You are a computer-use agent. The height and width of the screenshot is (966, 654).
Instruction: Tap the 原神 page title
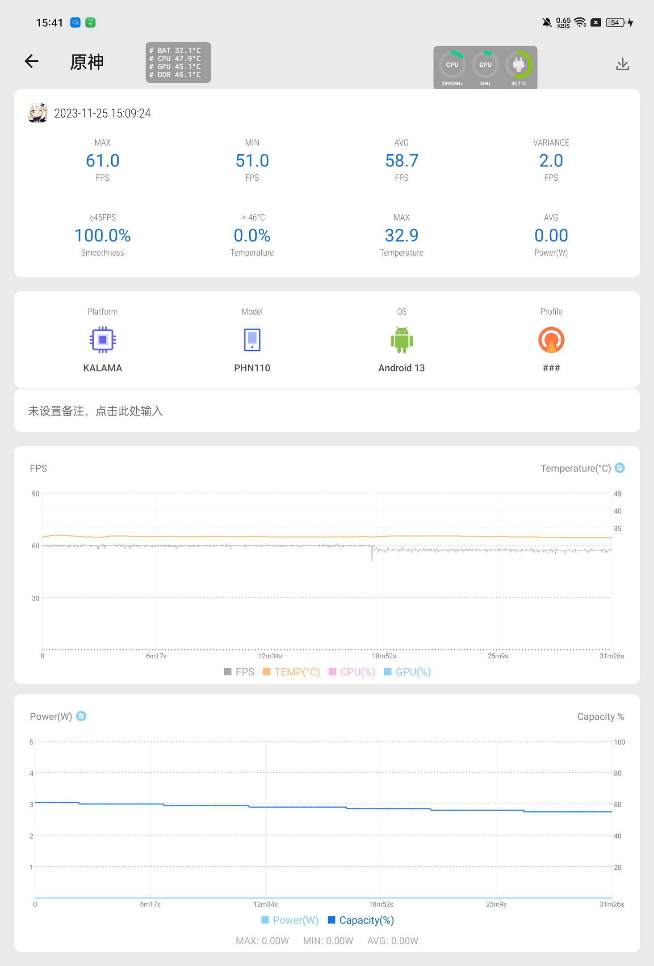coord(87,62)
